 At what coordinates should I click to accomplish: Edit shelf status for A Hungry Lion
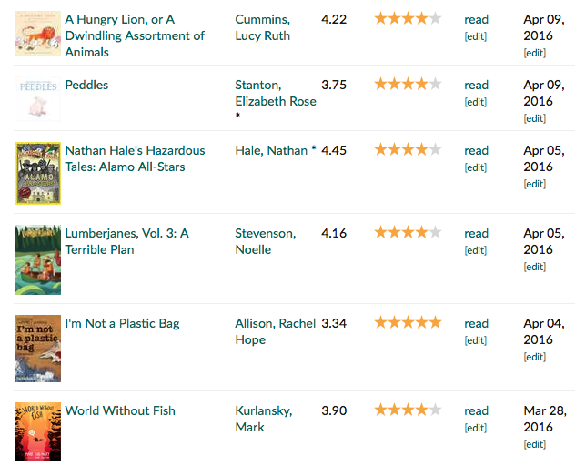pyautogui.click(x=476, y=36)
